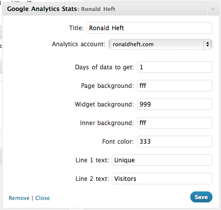221x210 pixels.
Task: Click the Title label text
Action: pyautogui.click(x=76, y=28)
